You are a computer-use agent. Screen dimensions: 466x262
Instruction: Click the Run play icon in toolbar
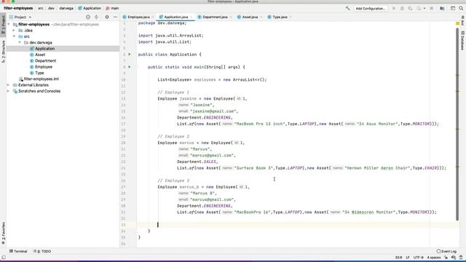[394, 8]
